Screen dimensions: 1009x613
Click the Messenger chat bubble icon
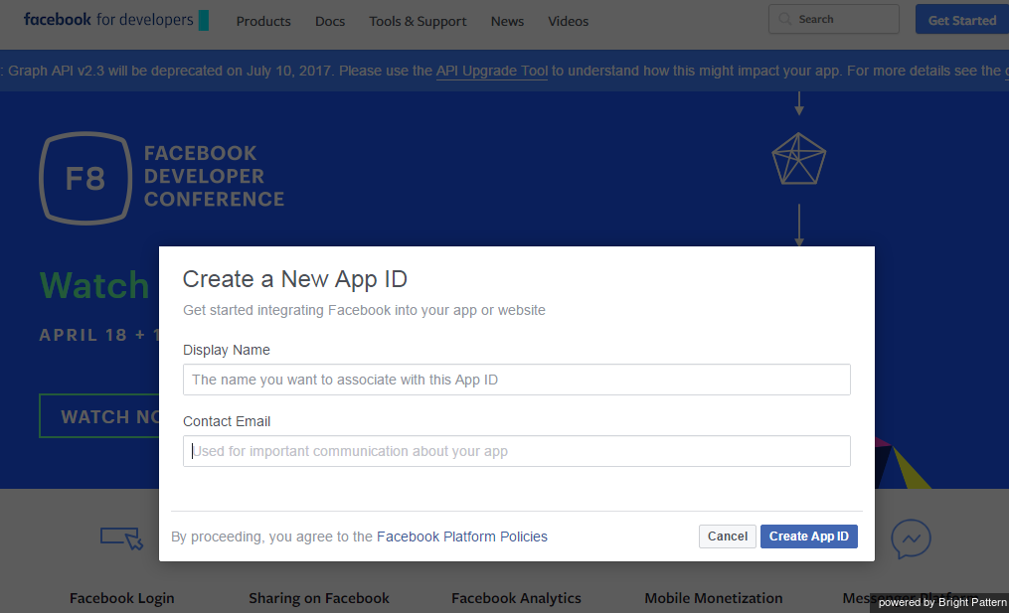pos(911,538)
